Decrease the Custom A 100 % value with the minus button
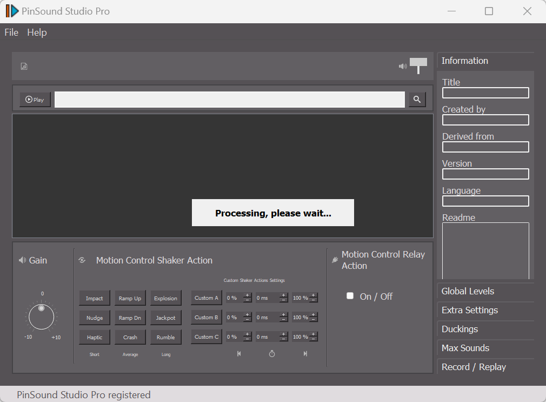 tap(314, 300)
